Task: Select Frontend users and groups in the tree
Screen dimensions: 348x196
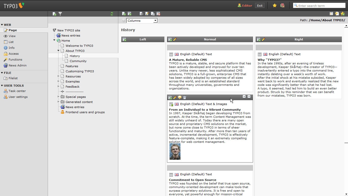Action: [x=85, y=112]
